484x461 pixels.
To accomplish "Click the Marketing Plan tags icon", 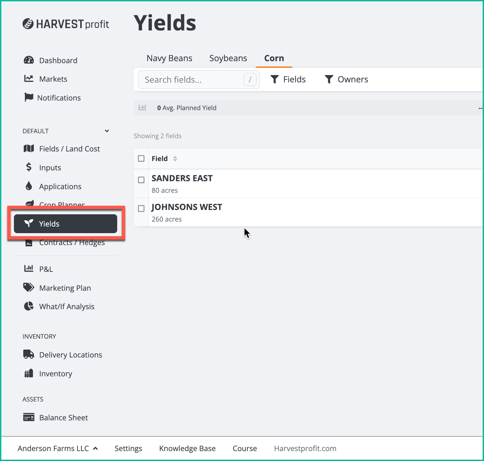I will 29,287.
